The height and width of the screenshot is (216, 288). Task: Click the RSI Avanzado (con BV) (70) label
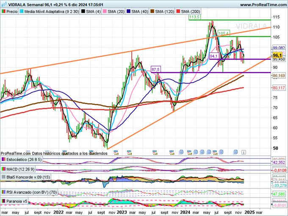[x=32, y=192]
